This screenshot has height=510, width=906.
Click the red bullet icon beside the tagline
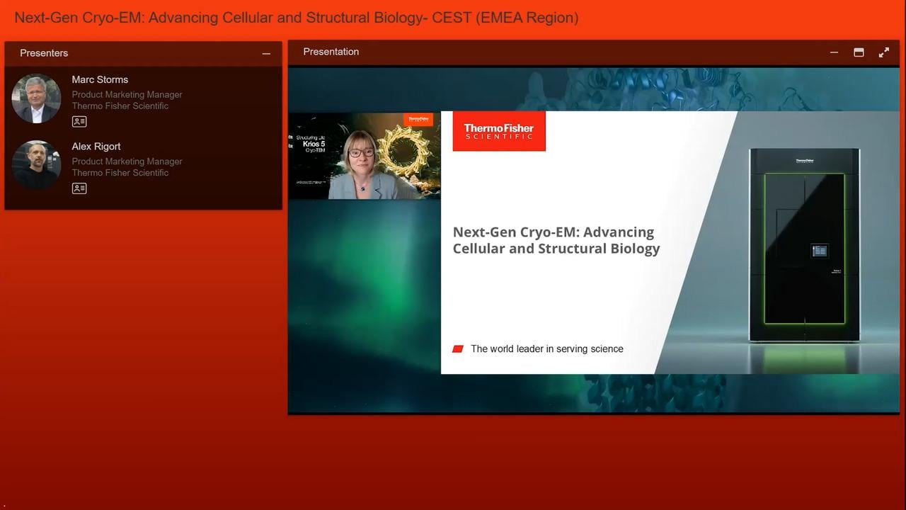[458, 349]
